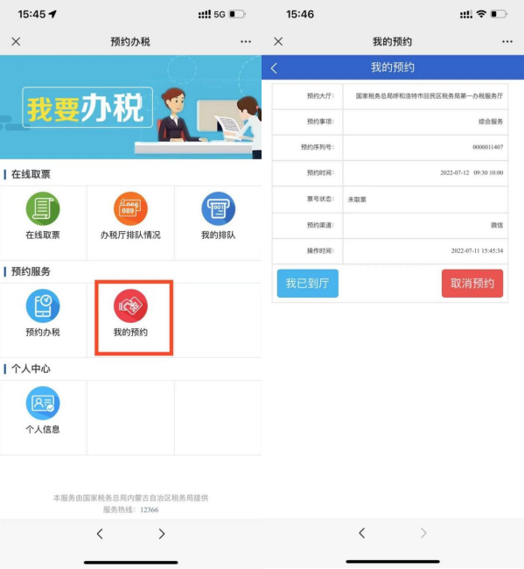Close the 我的预约 page with X
This screenshot has width=524, height=569.
coord(278,42)
